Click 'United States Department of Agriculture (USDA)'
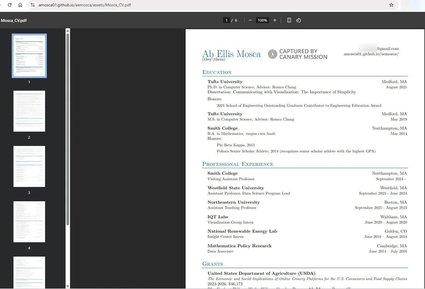 point(261,273)
